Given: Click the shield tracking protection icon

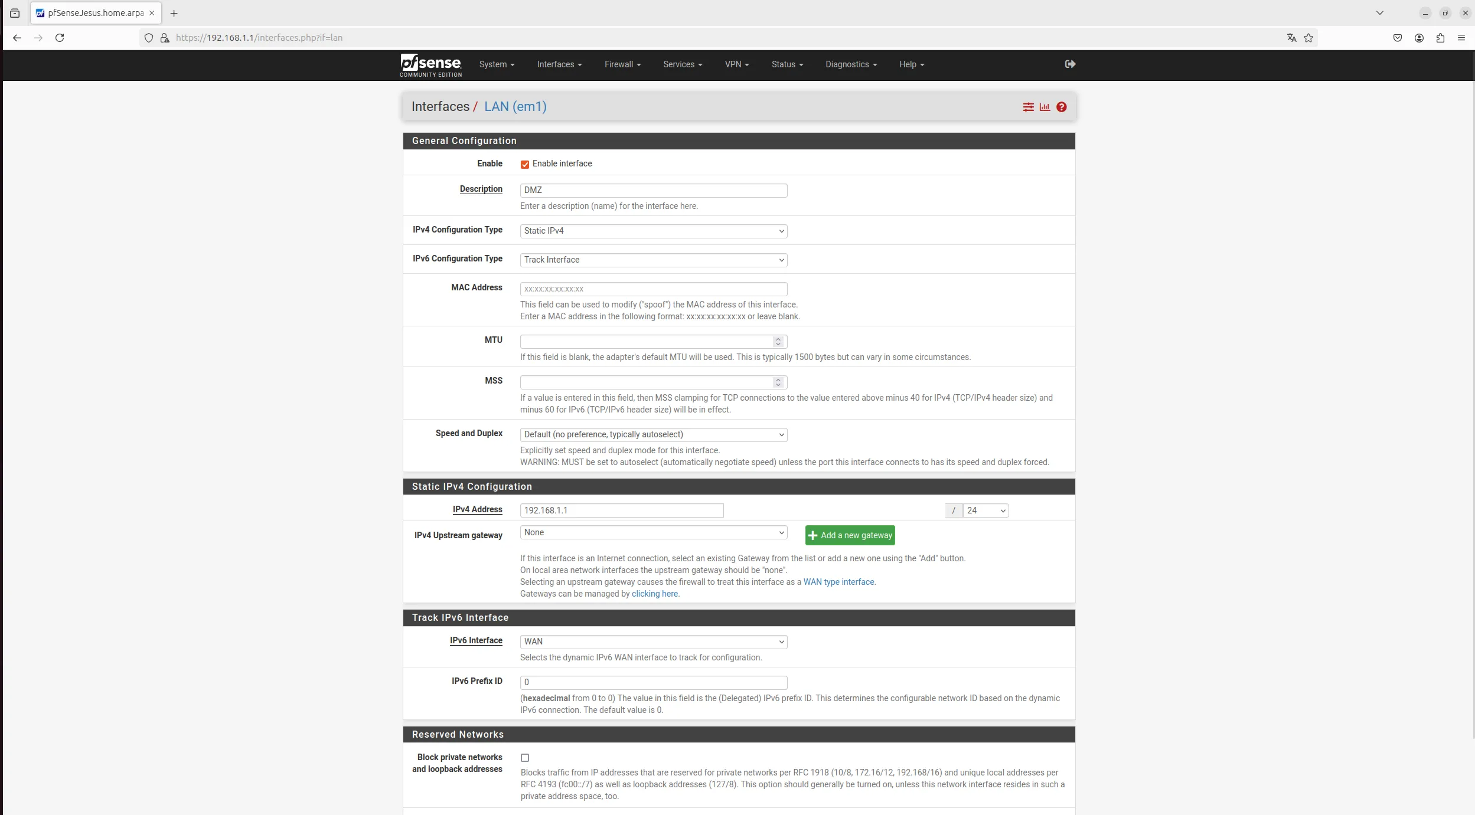Looking at the screenshot, I should click(149, 38).
